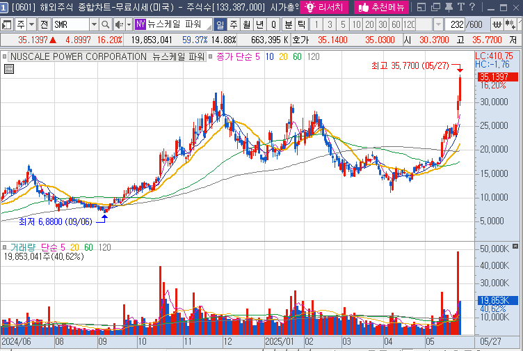Click the orange 20 price average legend
Viewport: 523px width, 351px height.
tap(283, 57)
